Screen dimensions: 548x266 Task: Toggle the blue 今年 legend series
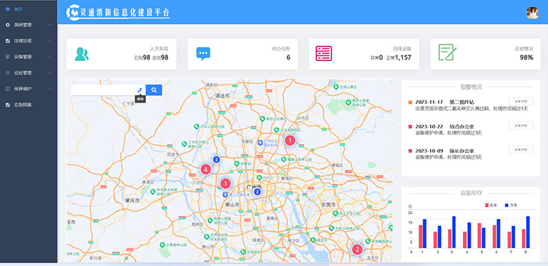tap(512, 205)
